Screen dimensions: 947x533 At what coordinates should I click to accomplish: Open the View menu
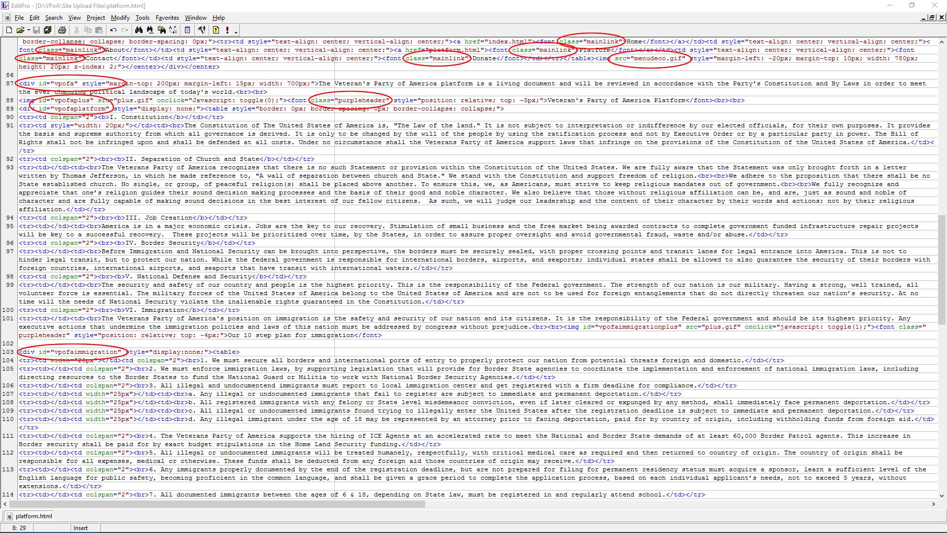pos(74,18)
